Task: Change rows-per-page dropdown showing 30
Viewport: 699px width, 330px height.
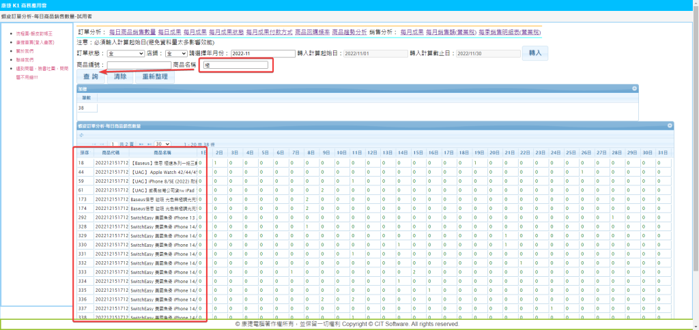Action: pyautogui.click(x=162, y=145)
